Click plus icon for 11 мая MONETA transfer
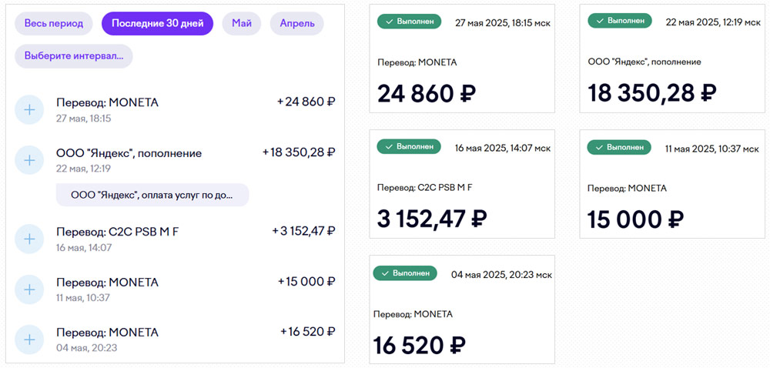The height and width of the screenshot is (368, 770). click(29, 289)
